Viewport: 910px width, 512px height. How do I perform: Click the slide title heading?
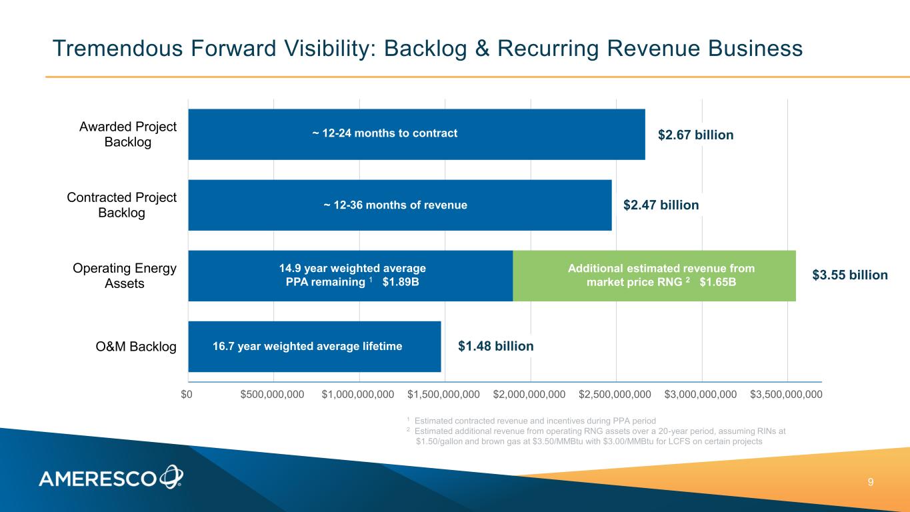click(x=427, y=48)
